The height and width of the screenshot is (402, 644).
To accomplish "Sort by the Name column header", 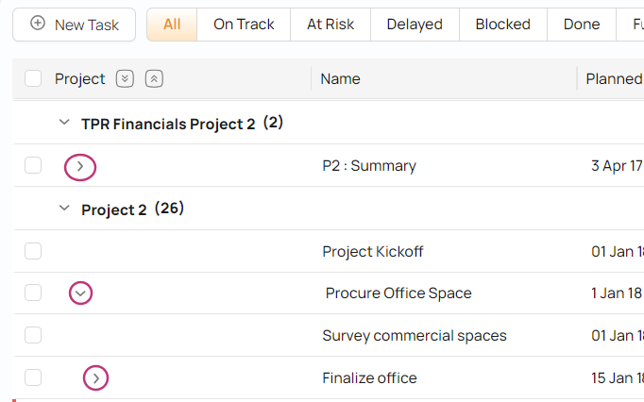I will [340, 79].
